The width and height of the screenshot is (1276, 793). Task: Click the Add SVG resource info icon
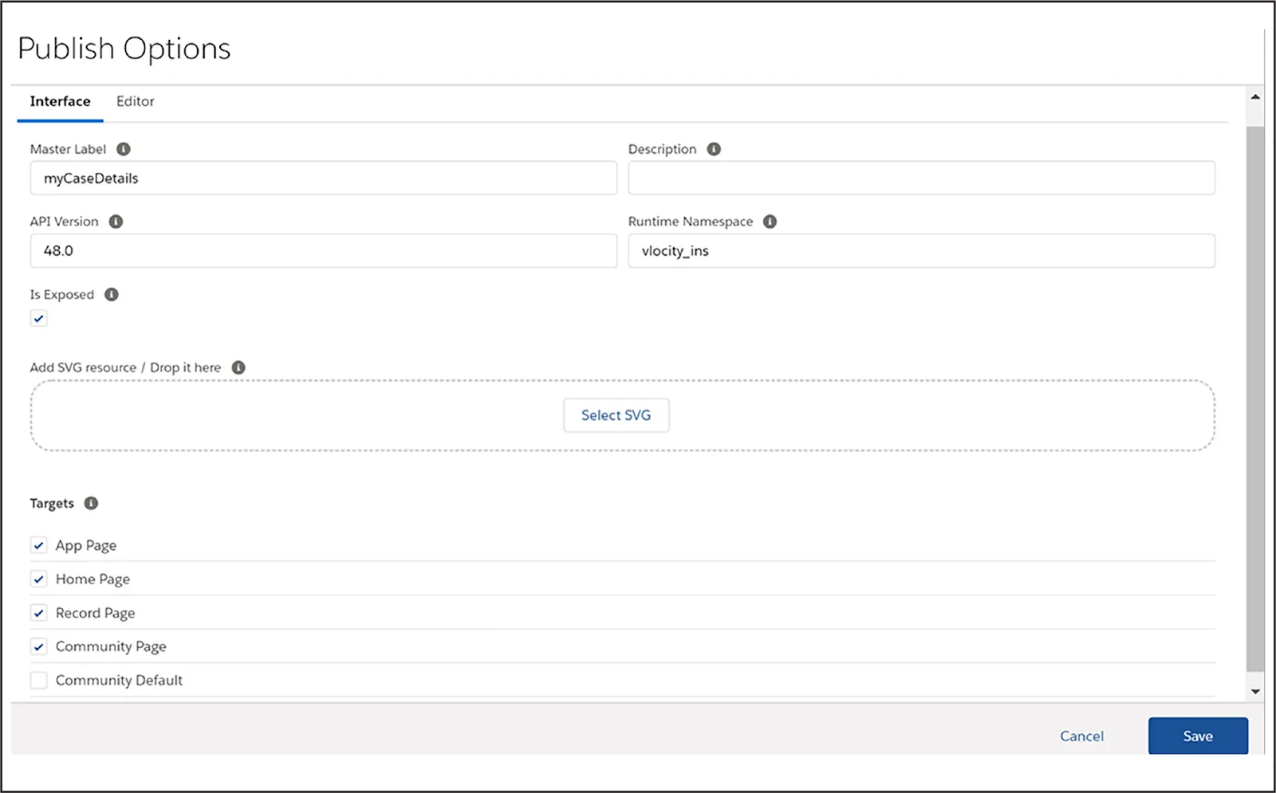coord(237,367)
